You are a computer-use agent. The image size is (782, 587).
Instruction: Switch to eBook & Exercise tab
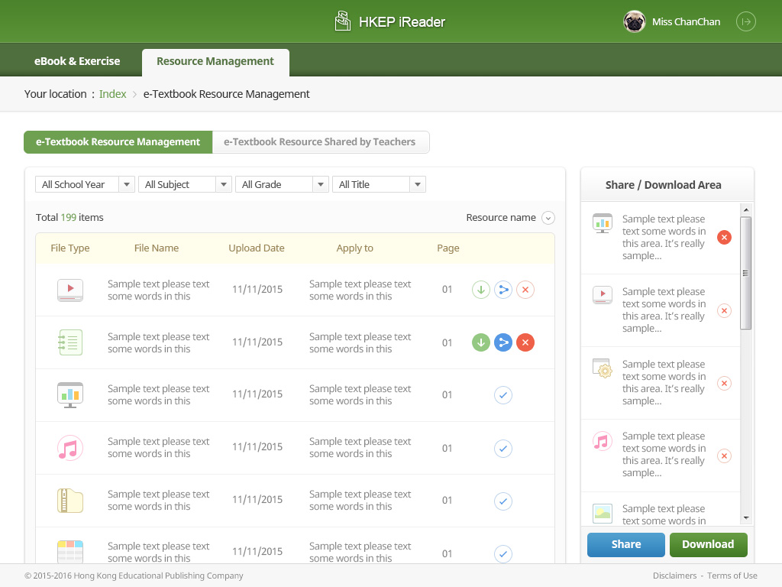pyautogui.click(x=77, y=61)
